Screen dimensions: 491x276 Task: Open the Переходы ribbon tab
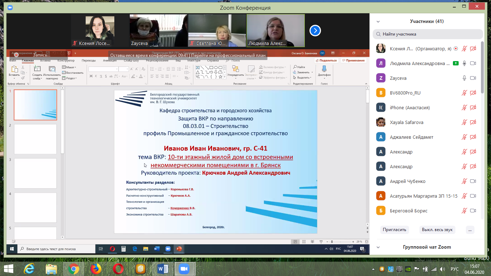click(x=88, y=60)
